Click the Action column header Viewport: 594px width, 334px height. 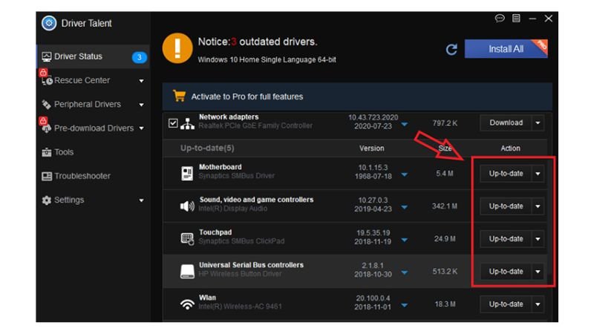tap(510, 148)
